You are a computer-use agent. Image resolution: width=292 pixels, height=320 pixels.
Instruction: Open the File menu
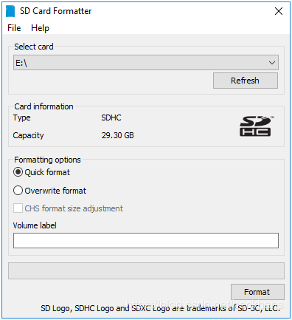coord(14,28)
